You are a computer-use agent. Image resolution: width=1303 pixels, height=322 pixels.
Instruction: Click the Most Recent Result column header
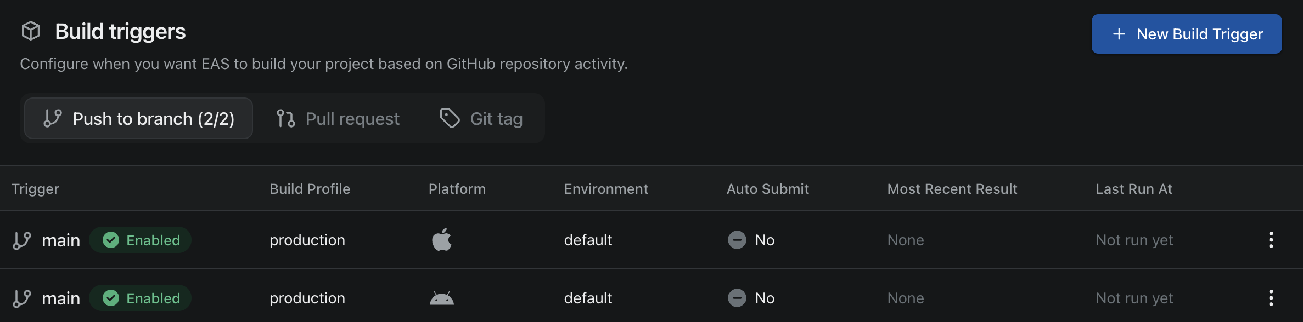[x=952, y=188]
